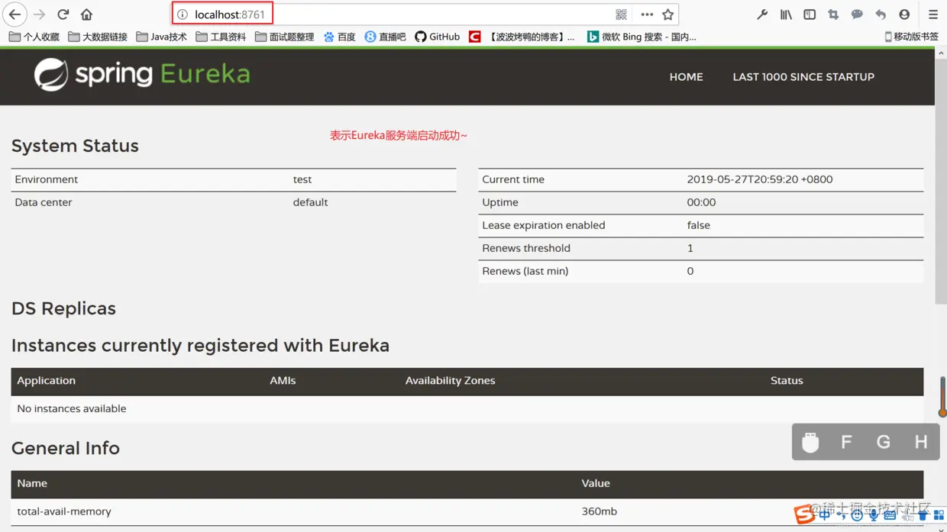
Task: Select the Uptime value 00:00
Action: (701, 202)
